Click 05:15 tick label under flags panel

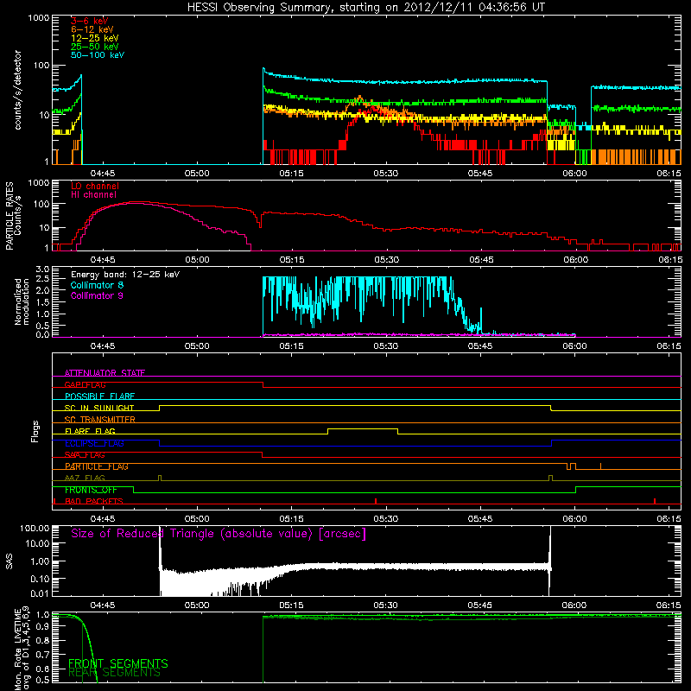click(x=291, y=519)
